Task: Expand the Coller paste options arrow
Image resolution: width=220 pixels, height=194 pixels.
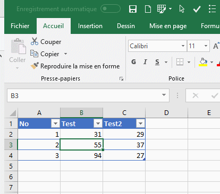Action: [17, 68]
